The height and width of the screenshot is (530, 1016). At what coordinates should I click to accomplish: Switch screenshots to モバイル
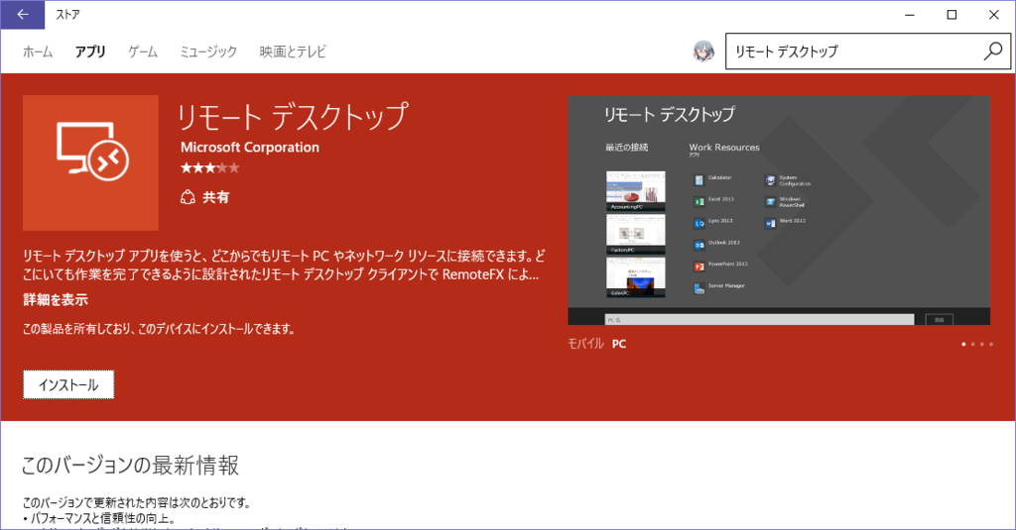point(584,344)
